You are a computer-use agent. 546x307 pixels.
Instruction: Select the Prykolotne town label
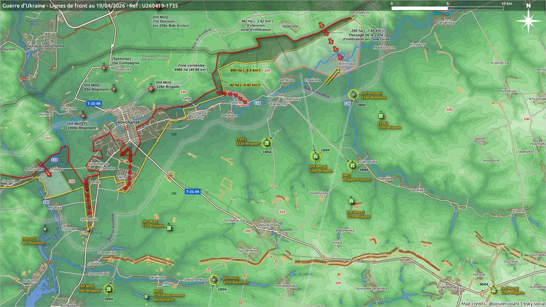click(x=446, y=287)
